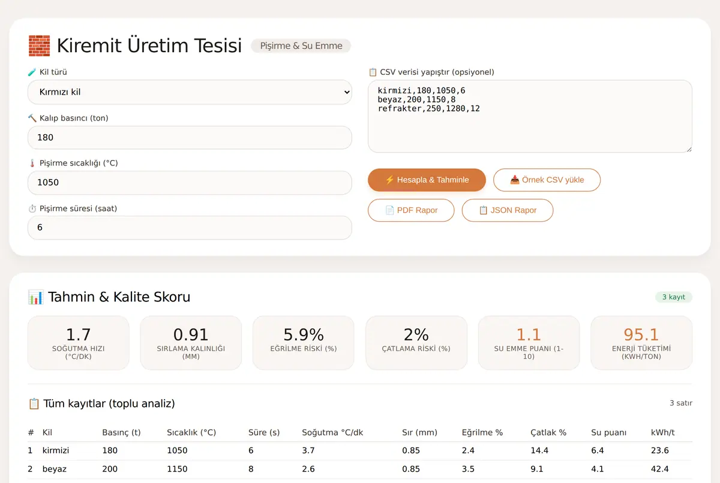Click the "3 satır" row count text
Image resolution: width=720 pixels, height=483 pixels.
tap(681, 403)
